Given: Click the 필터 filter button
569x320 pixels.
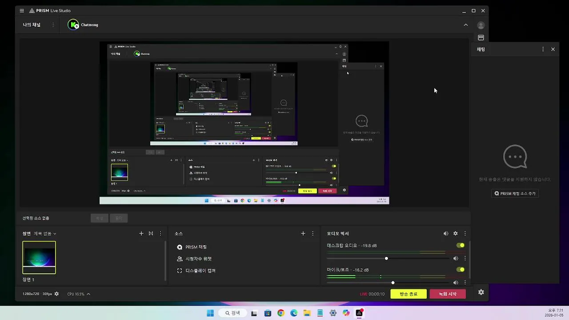Looking at the screenshot, I should (x=119, y=218).
